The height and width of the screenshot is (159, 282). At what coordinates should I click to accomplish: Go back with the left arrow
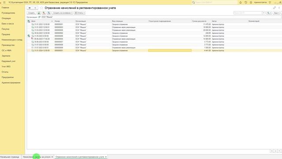tap(30, 8)
